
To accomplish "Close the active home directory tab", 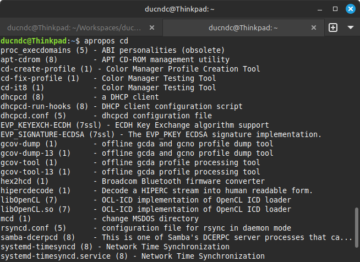I will pos(314,28).
